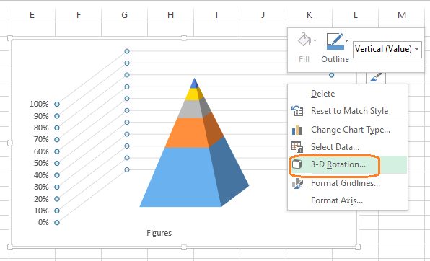Click the Select Data table icon
Image resolution: width=430 pixels, height=261 pixels.
(x=297, y=147)
